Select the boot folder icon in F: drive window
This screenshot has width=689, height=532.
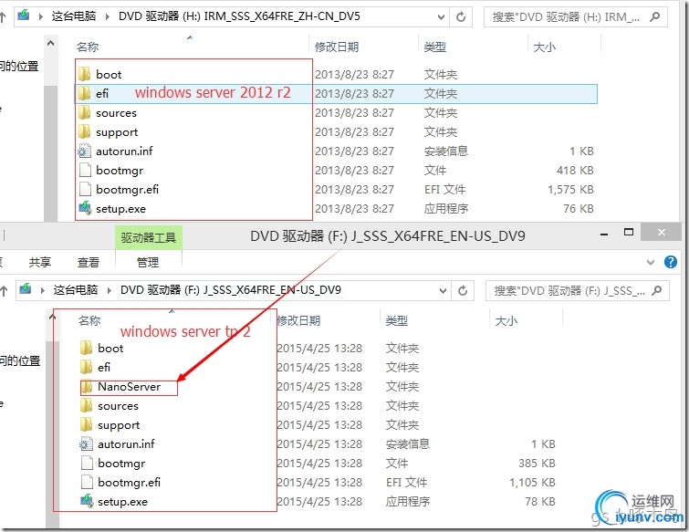point(86,348)
